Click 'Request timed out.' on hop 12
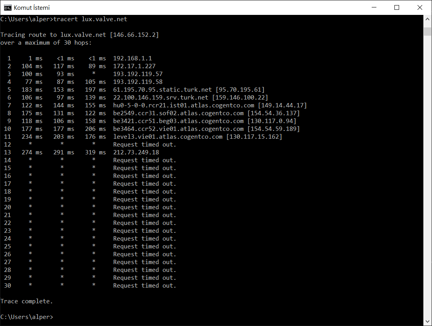432x326 pixels. pos(145,145)
